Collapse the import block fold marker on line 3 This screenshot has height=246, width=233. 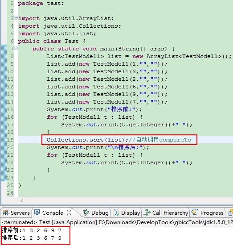16,18
